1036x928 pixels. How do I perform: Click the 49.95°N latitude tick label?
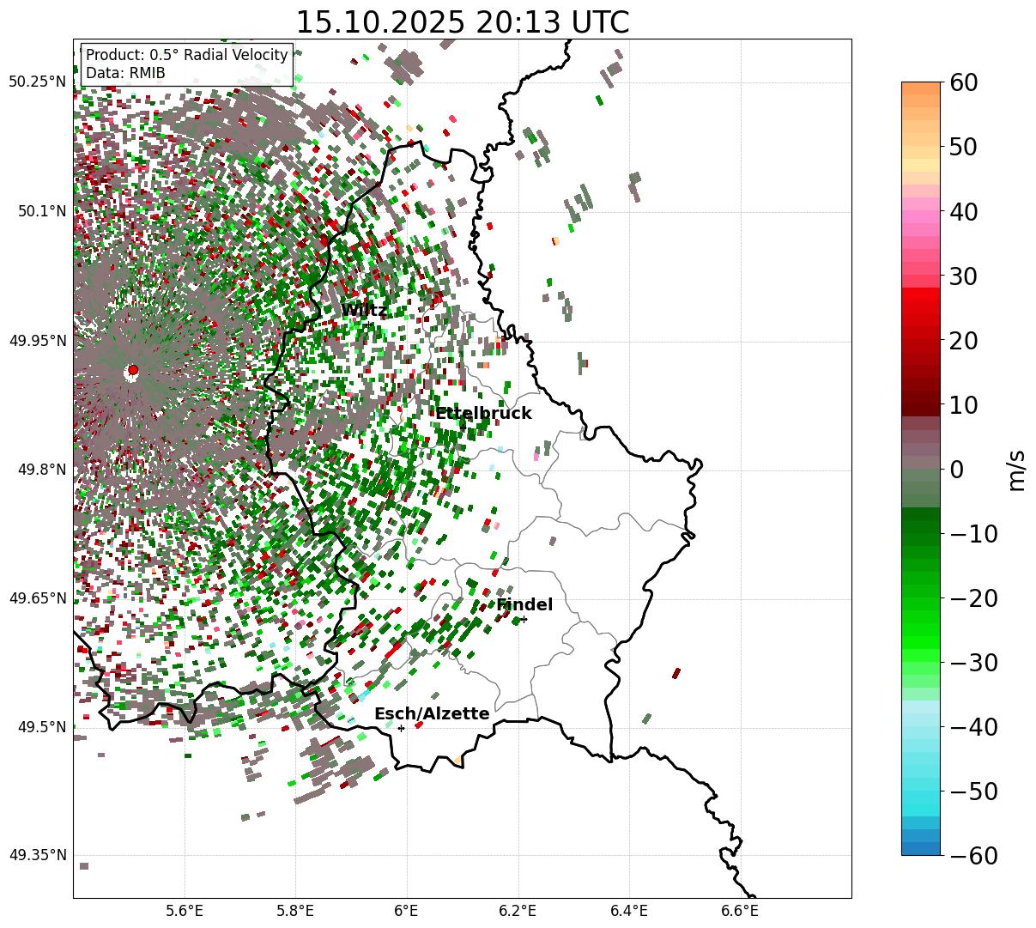pos(37,341)
